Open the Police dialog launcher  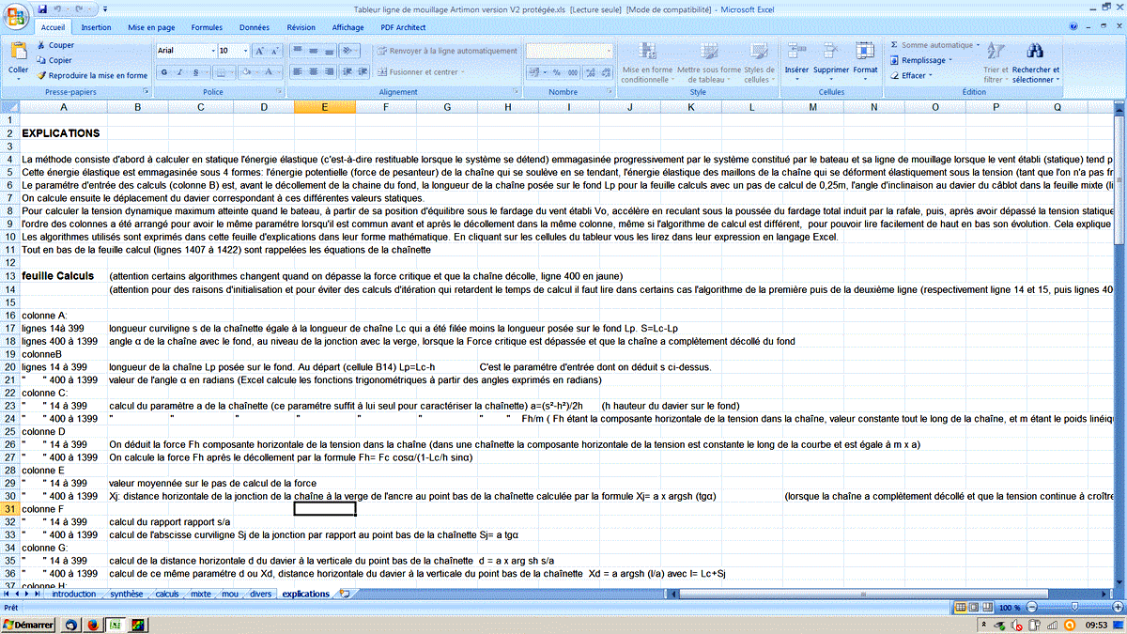(x=278, y=92)
